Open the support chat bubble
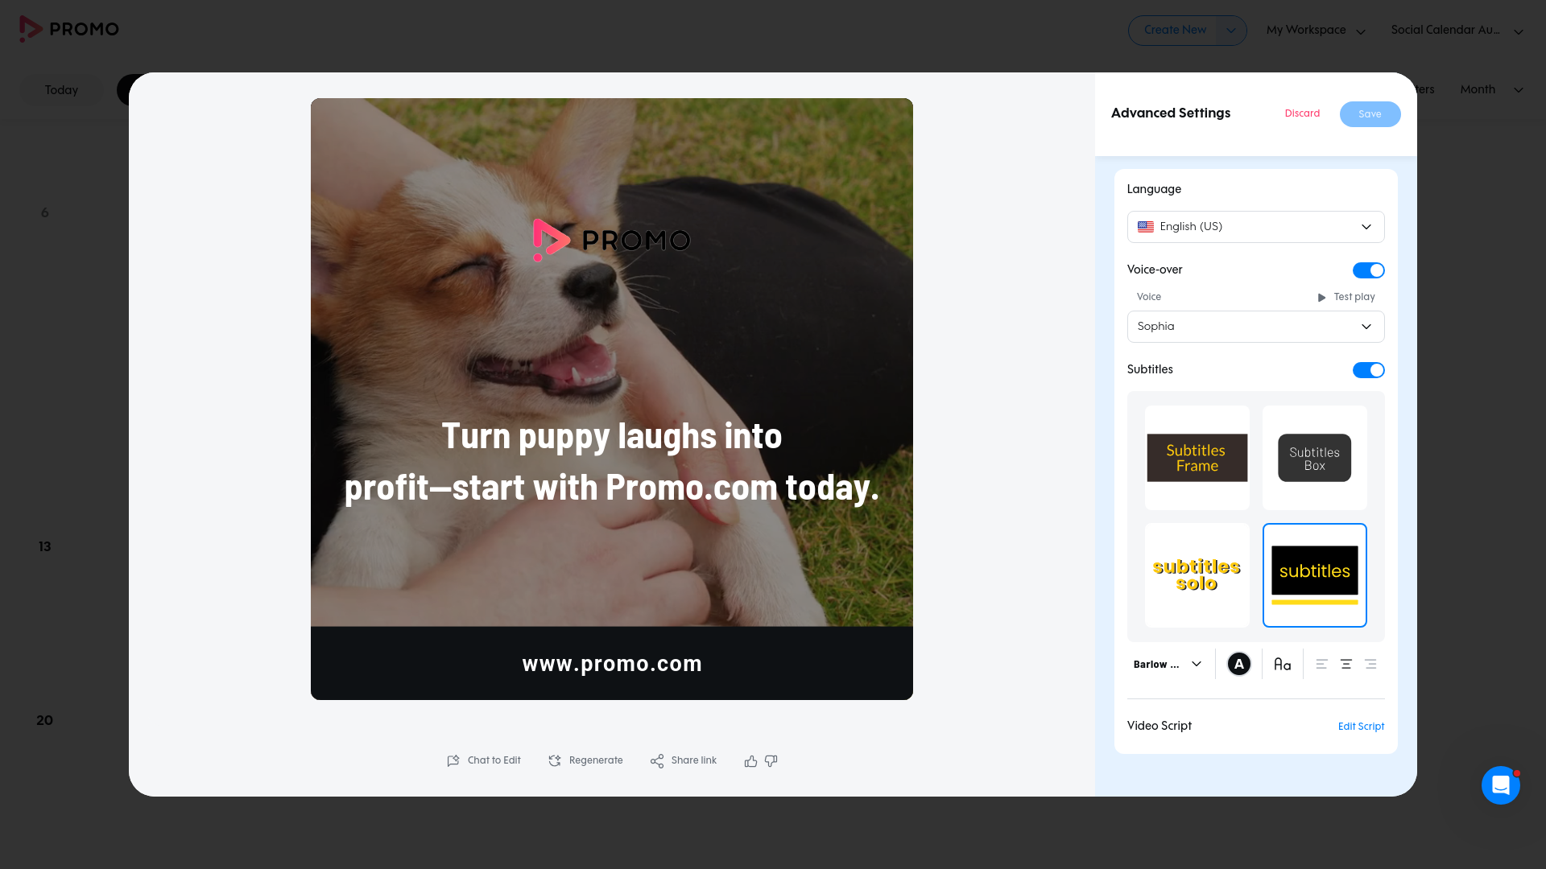 pos(1500,785)
